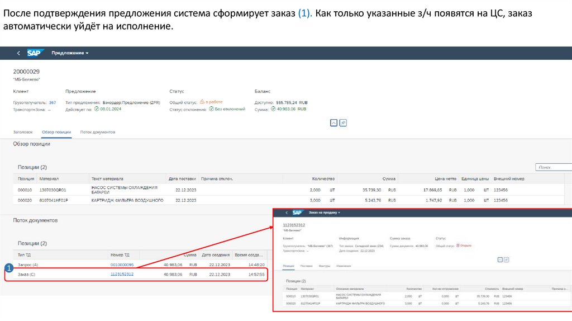Screen dimensions: 572x321
Task: Open Фактуры tab in sales order
Action: [325, 266]
